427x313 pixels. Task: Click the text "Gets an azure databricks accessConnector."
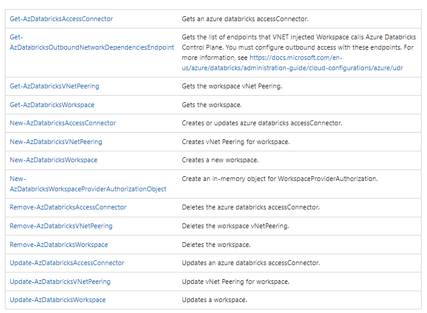[x=245, y=19]
